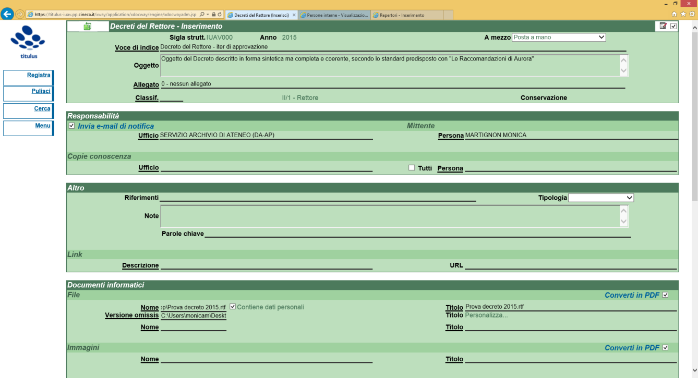698x378 pixels.
Task: Check the Tutti checkbox in Copie conoscenza
Action: (412, 168)
